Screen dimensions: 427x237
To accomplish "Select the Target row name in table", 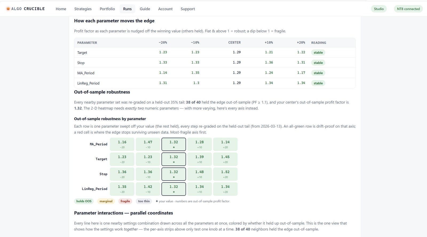I will (82, 53).
